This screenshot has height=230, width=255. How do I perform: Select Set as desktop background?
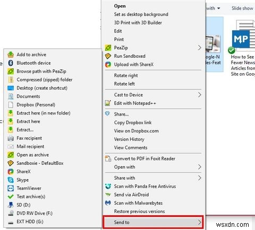(141, 14)
